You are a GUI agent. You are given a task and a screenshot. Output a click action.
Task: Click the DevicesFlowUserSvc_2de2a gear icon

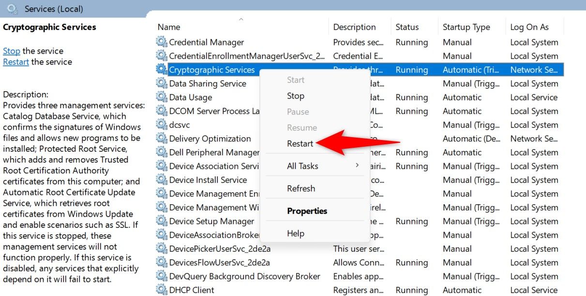[x=162, y=263]
